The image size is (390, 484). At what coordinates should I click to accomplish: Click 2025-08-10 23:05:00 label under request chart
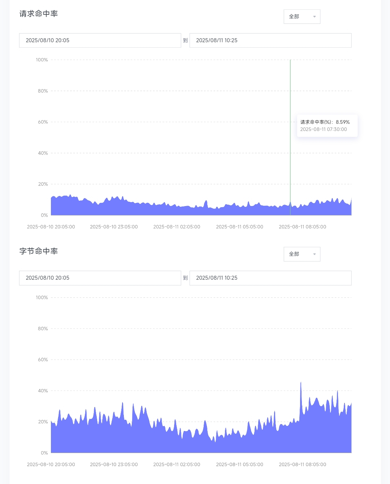114,227
